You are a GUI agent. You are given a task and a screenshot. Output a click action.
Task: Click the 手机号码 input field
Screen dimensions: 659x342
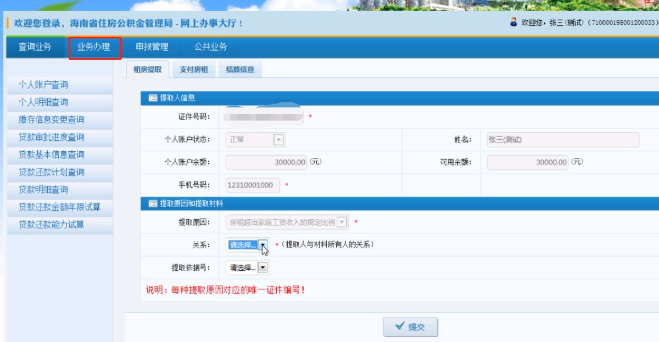253,185
